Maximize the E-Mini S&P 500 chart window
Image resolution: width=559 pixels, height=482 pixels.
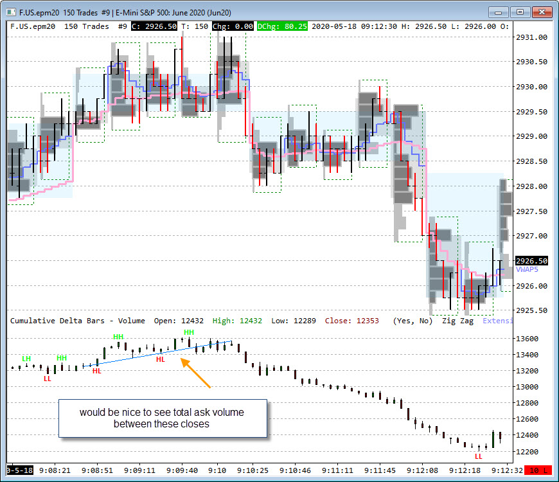coord(520,12)
